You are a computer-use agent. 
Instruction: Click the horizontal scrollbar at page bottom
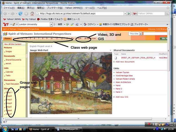[x=79, y=119]
